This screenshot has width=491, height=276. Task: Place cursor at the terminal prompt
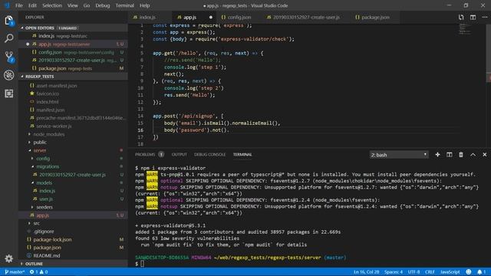point(143,264)
